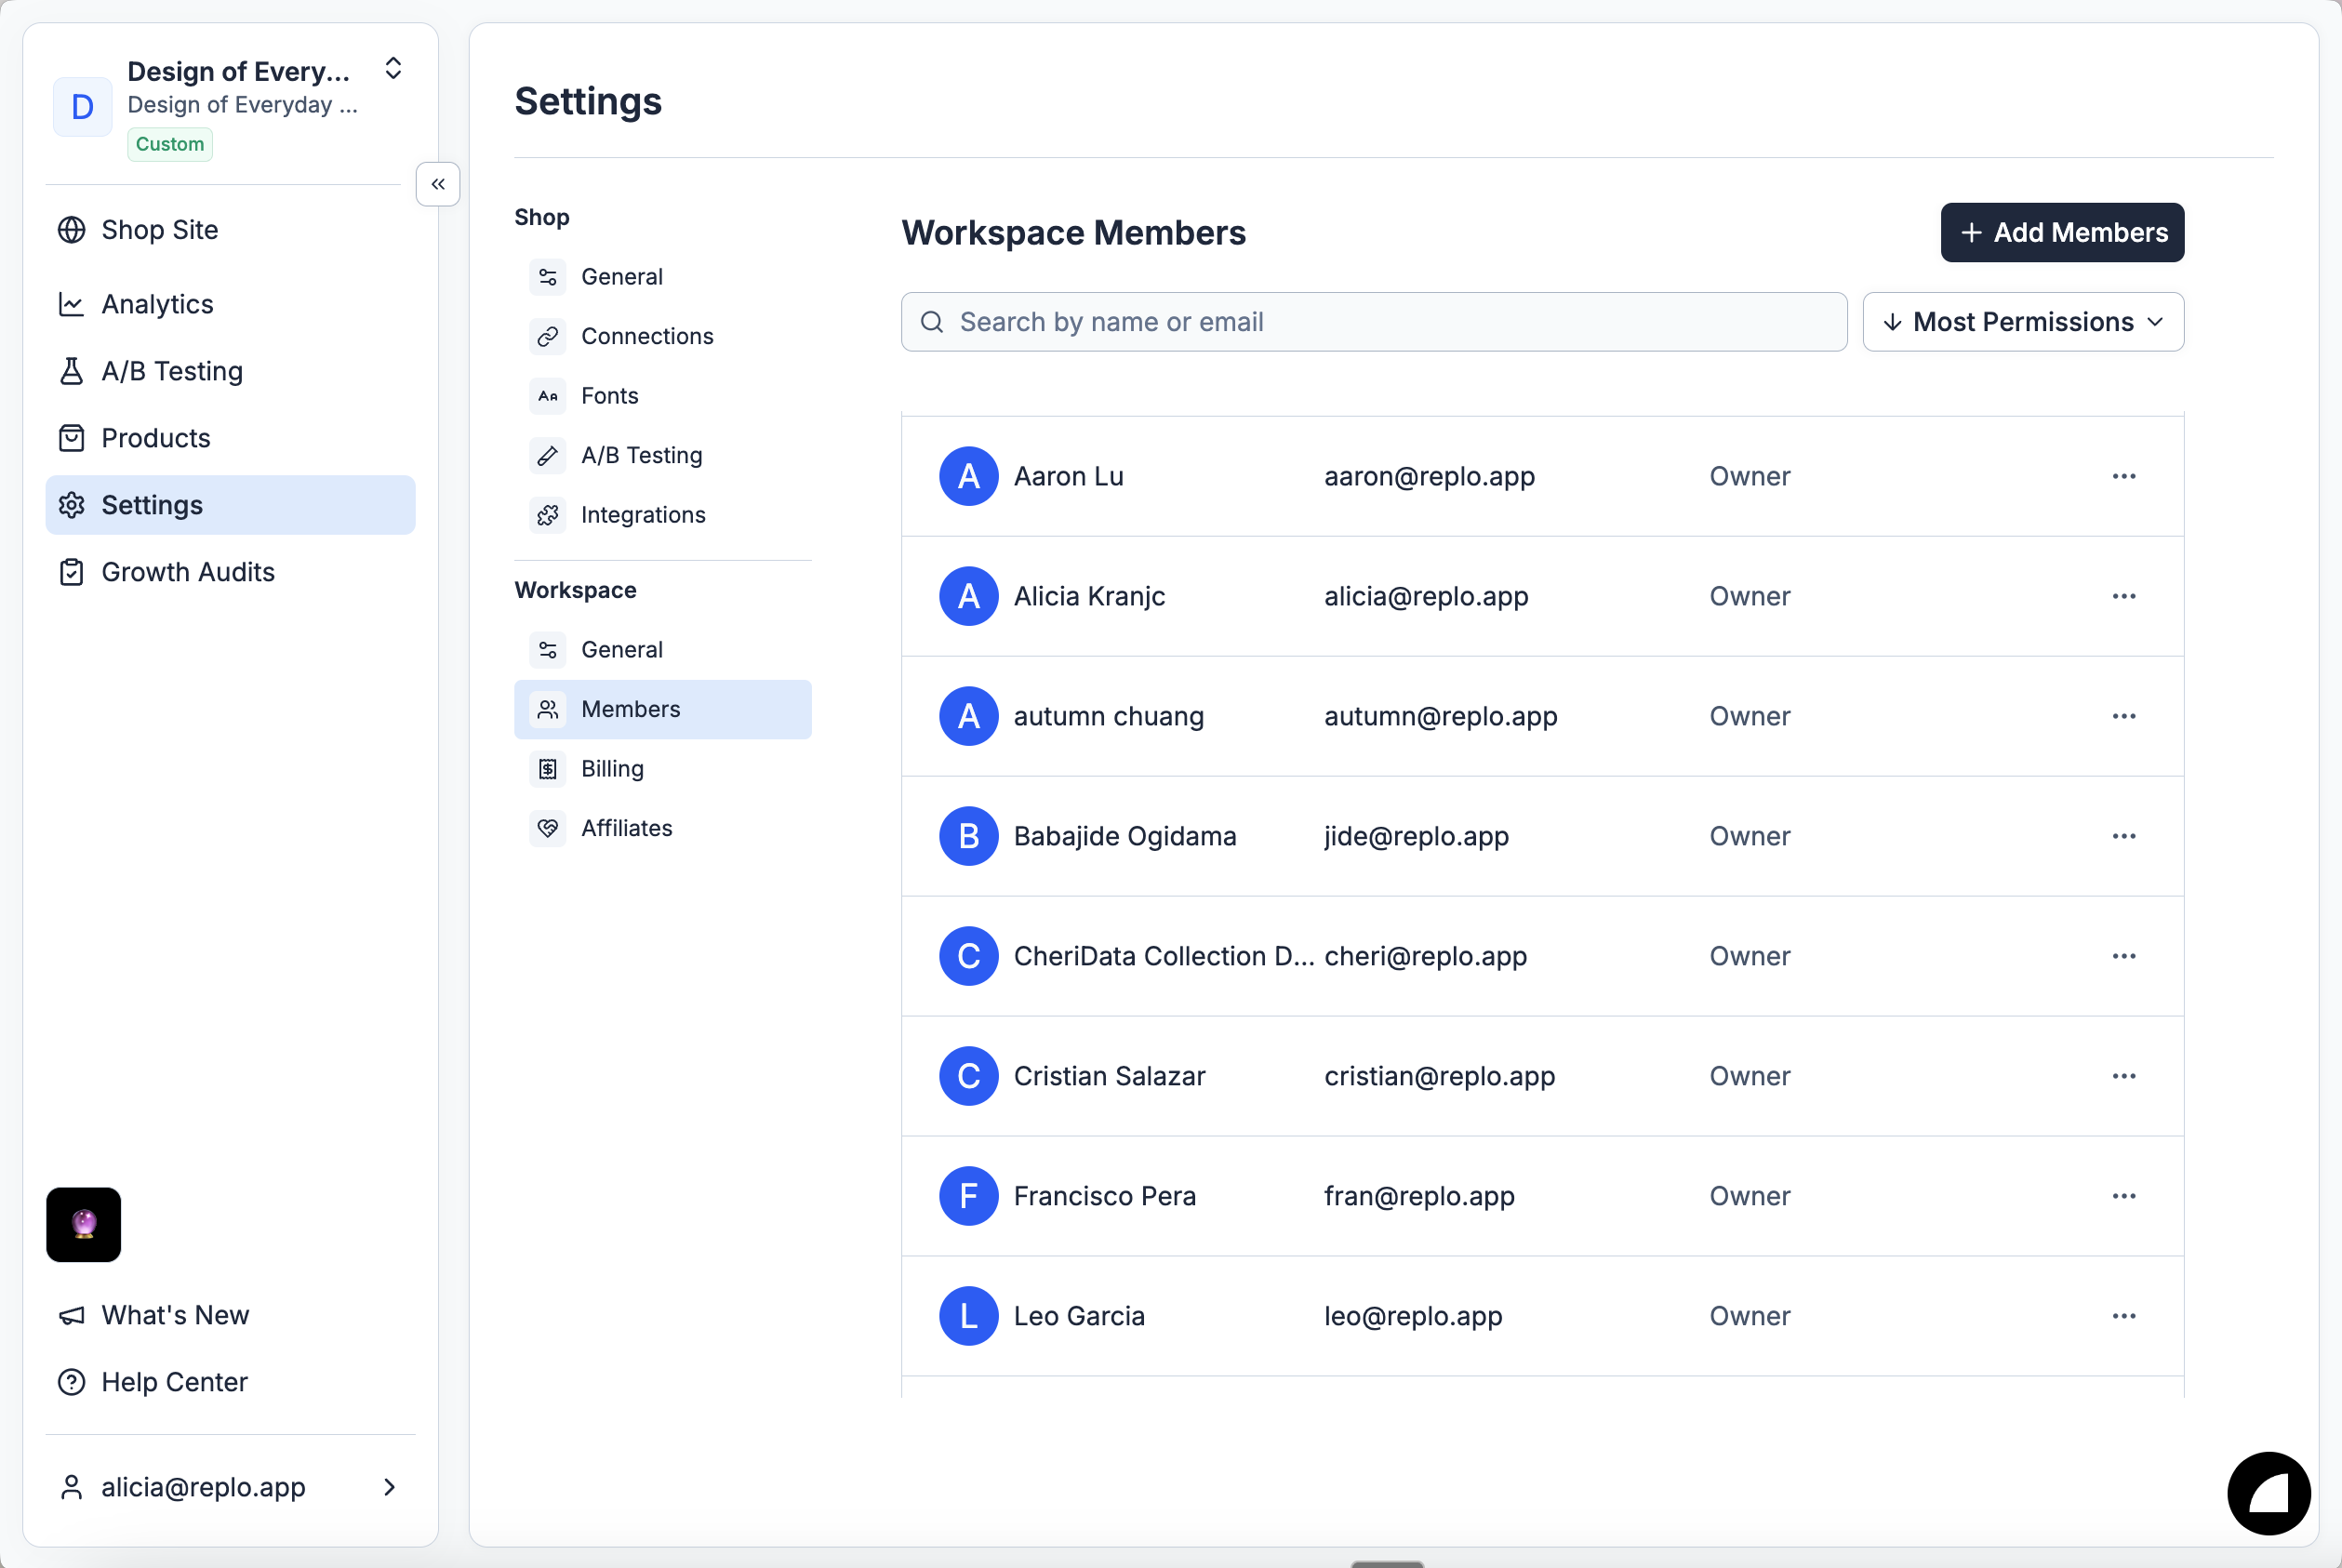Collapse the sidebar with double-chevron button
Viewport: 2342px width, 1568px height.
pyautogui.click(x=437, y=184)
